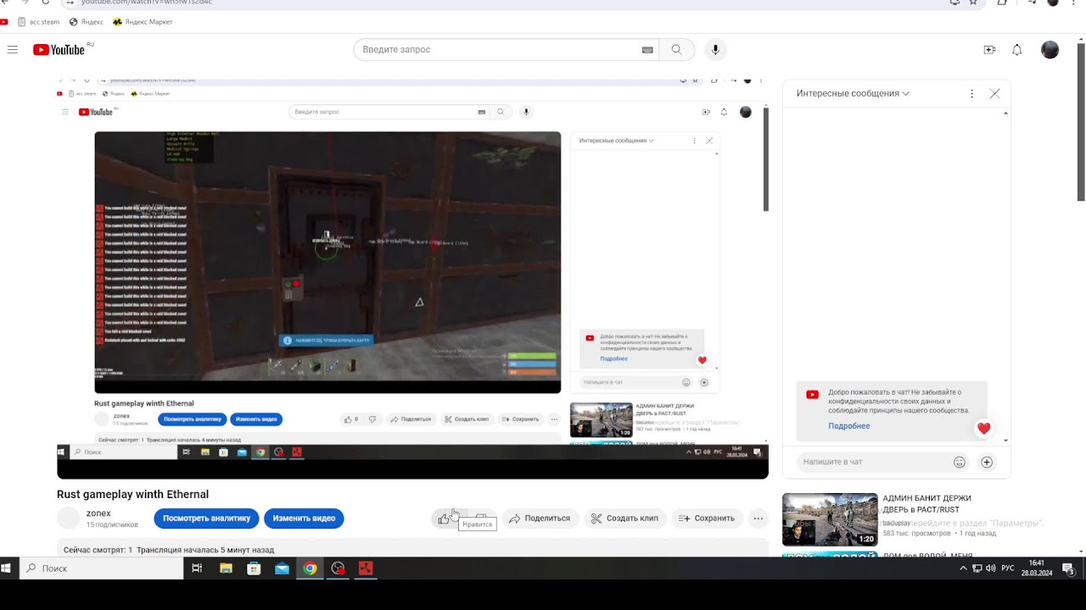Image resolution: width=1086 pixels, height=610 pixels.
Task: Close the live chat panel
Action: coord(995,94)
